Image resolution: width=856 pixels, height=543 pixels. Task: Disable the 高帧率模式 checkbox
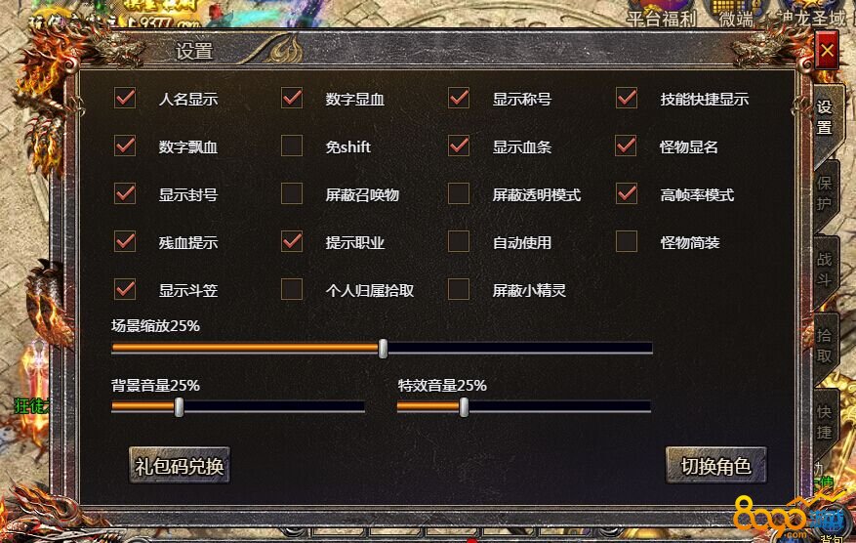[627, 193]
